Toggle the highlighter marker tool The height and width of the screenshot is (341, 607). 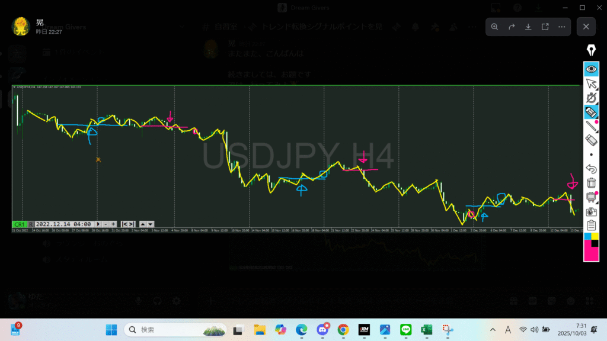(591, 112)
